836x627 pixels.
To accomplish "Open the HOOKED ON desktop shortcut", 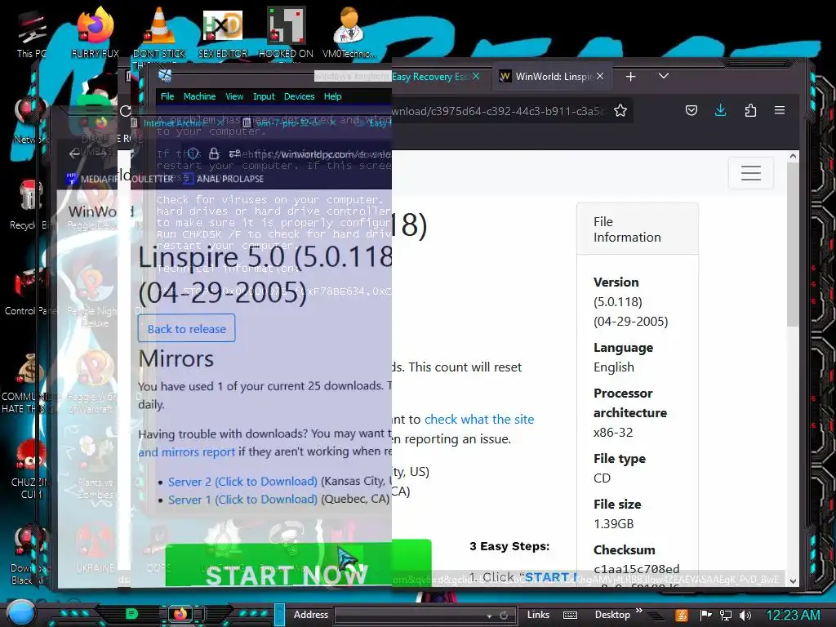I will tap(286, 33).
